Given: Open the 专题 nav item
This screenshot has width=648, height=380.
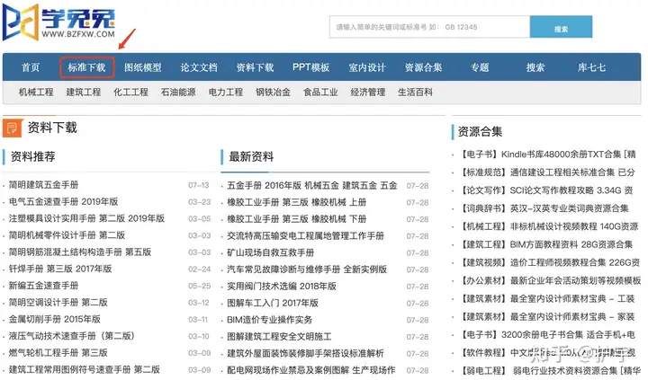Looking at the screenshot, I should pyautogui.click(x=480, y=67).
